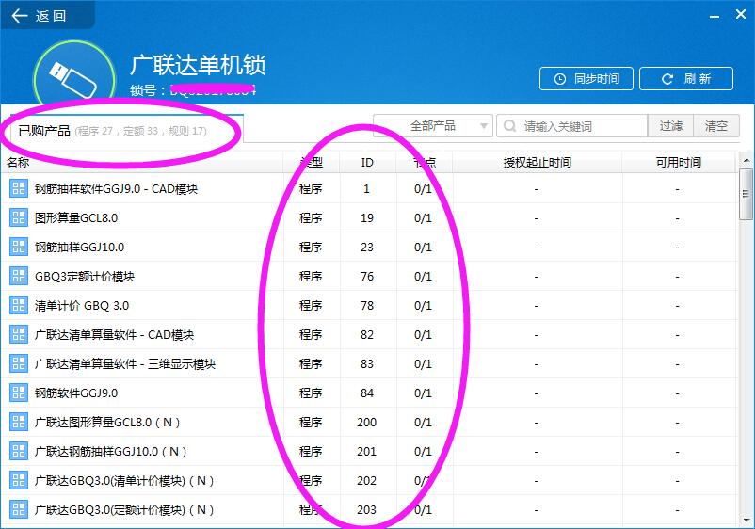Image resolution: width=755 pixels, height=529 pixels.
Task: Click icon for 广联达GBQ3.0(清单计价模块) (N)
Action: 19,480
